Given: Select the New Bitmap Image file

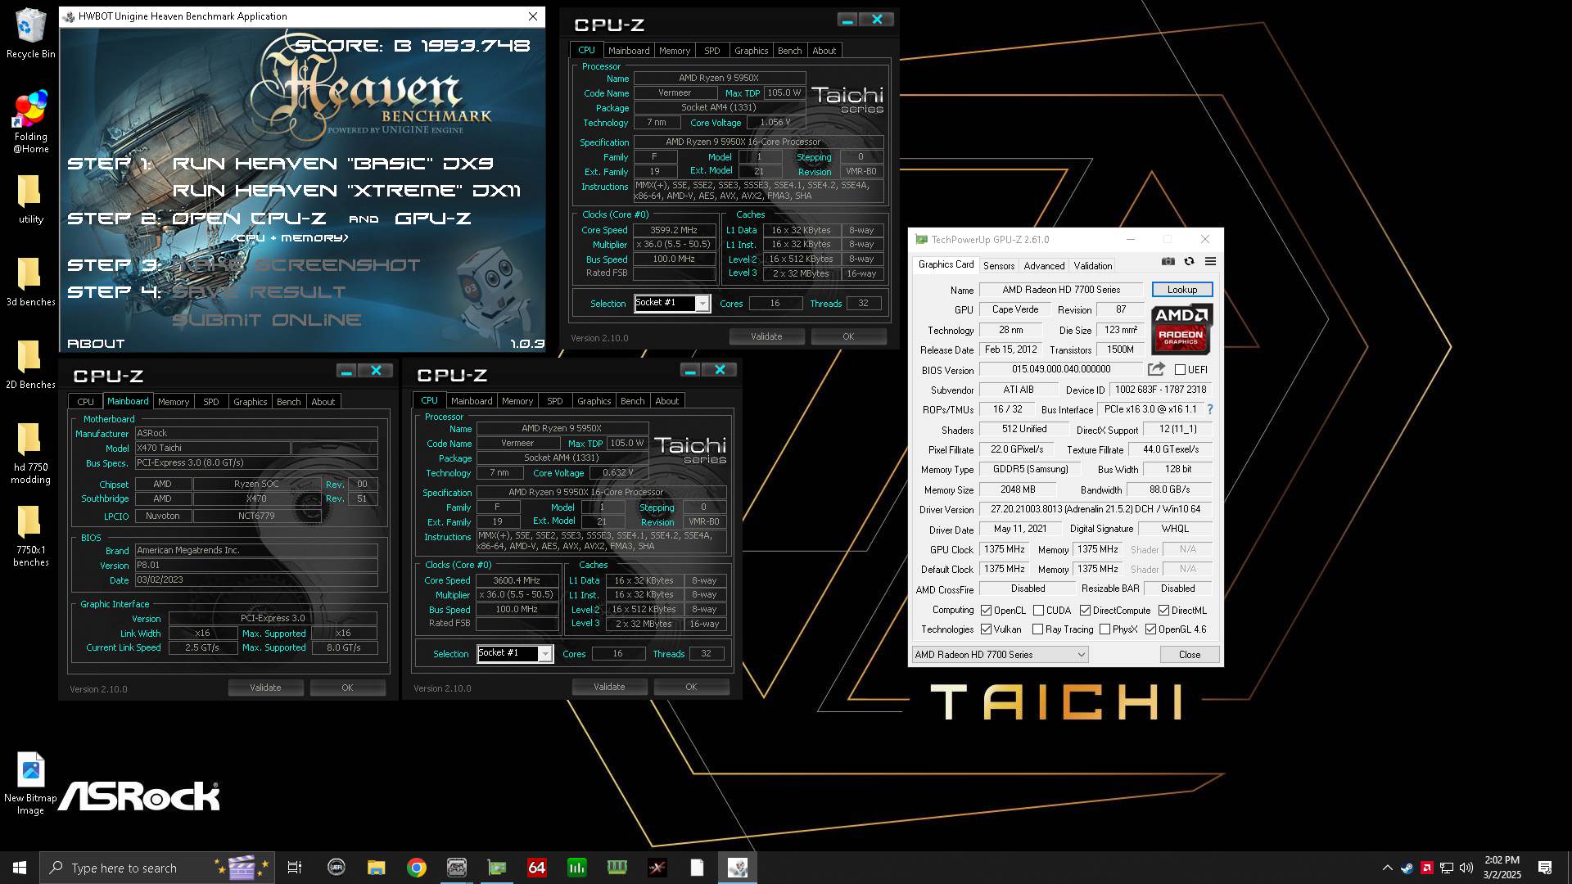Looking at the screenshot, I should coord(30,784).
